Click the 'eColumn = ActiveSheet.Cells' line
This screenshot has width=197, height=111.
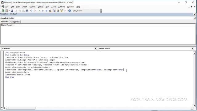[46, 65]
